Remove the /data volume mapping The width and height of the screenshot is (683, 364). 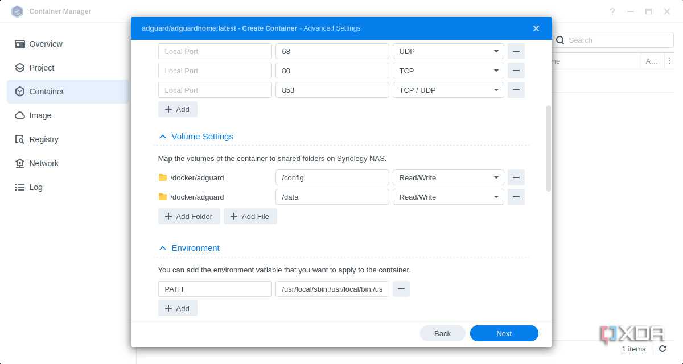pyautogui.click(x=516, y=197)
